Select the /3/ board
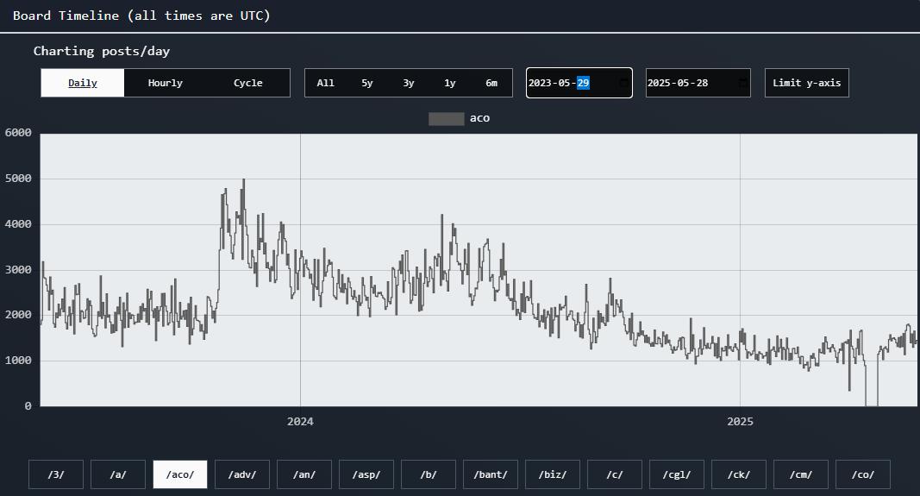Image resolution: width=920 pixels, height=496 pixels. point(56,474)
